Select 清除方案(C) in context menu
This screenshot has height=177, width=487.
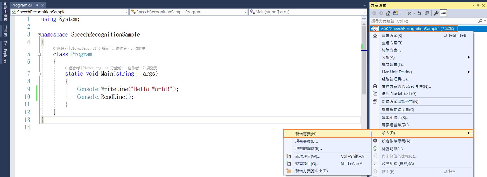coord(421,50)
